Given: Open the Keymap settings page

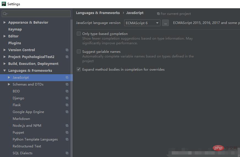Looking at the screenshot, I should [x=15, y=29].
